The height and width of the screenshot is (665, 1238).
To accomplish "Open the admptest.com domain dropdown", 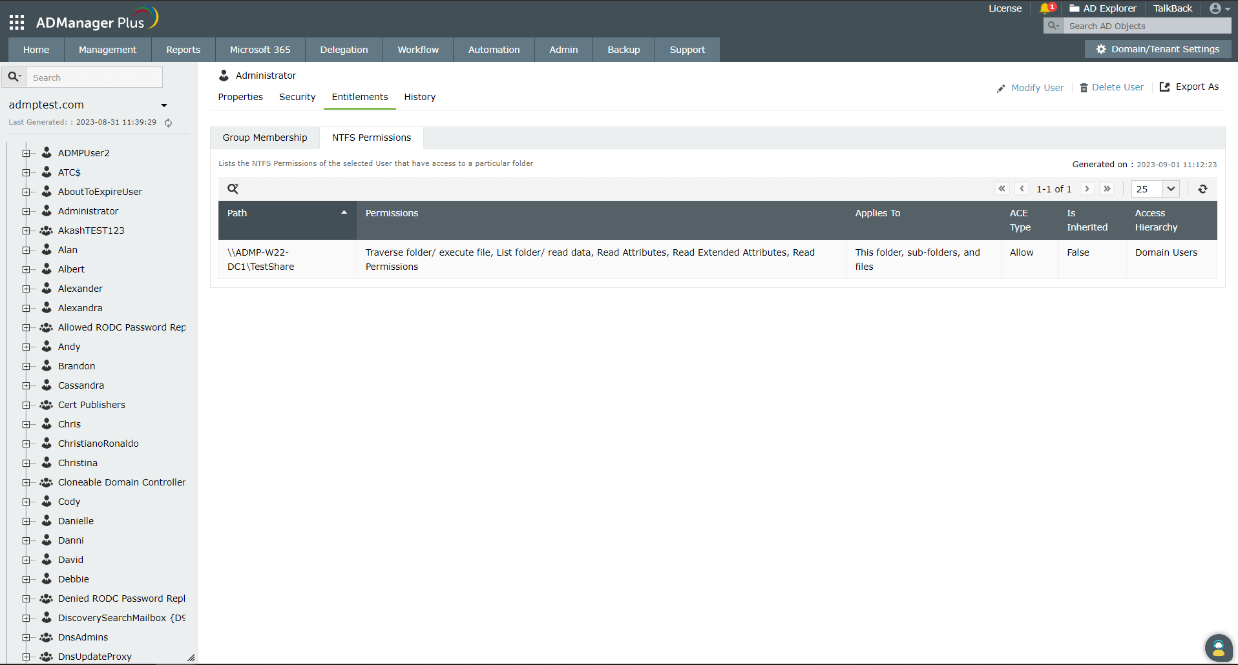I will pos(164,105).
